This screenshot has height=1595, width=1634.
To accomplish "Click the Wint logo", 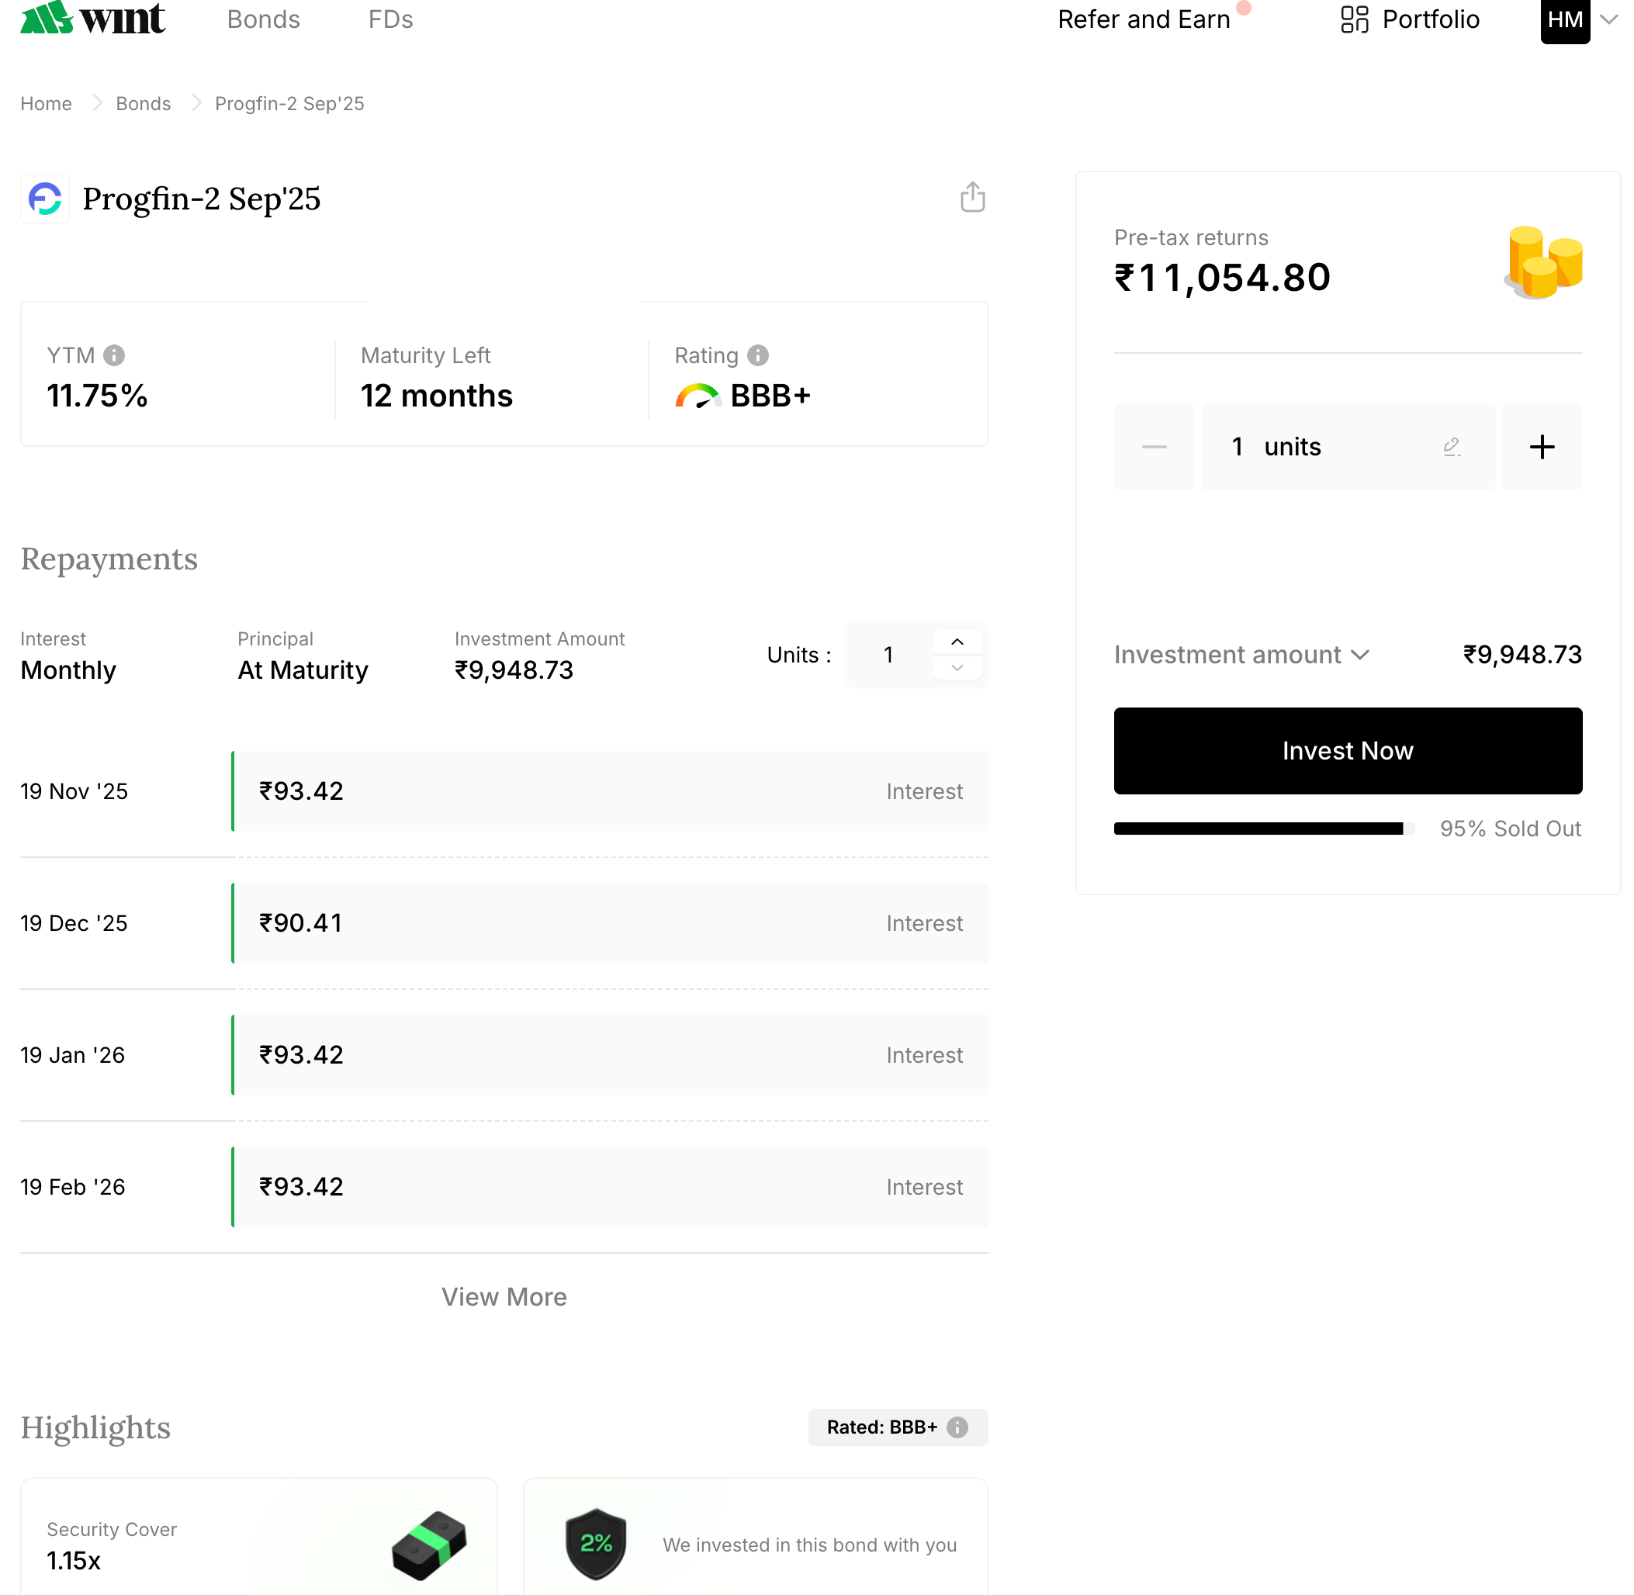I will tap(92, 19).
